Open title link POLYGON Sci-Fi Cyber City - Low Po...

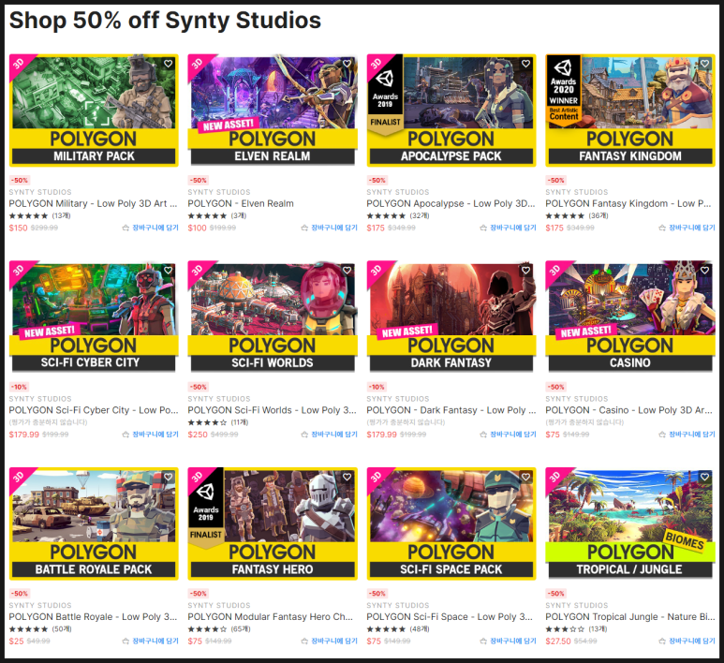point(94,410)
